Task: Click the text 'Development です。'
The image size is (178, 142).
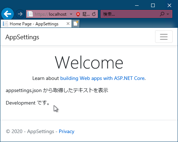Action: [28, 103]
